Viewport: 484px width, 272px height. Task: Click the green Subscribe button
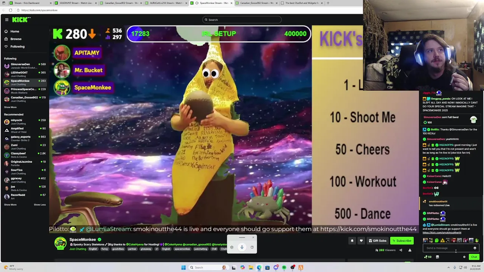402,241
